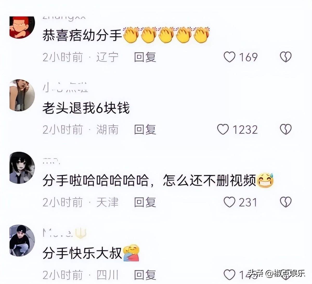Open the username above 老头退我6块钱

pyautogui.click(x=65, y=88)
